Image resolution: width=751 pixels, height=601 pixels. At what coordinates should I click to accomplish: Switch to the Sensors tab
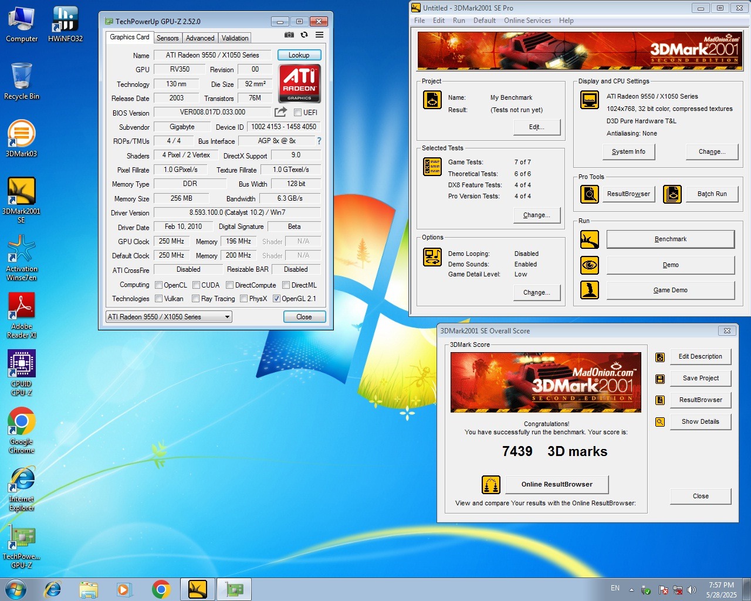pos(167,38)
